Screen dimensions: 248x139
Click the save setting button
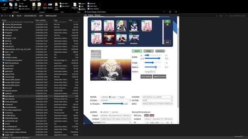(146, 76)
